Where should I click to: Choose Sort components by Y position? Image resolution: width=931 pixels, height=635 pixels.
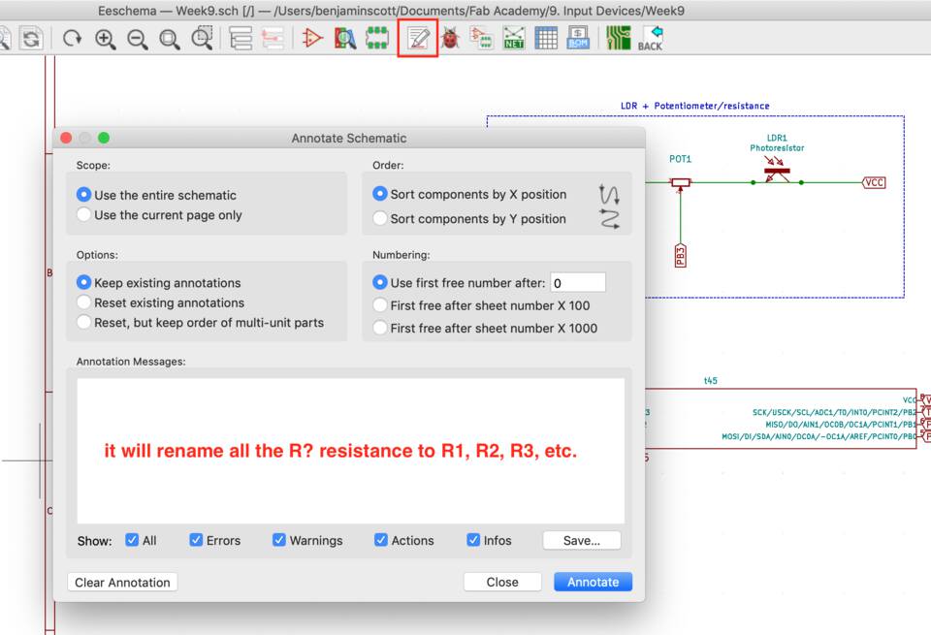469,218
